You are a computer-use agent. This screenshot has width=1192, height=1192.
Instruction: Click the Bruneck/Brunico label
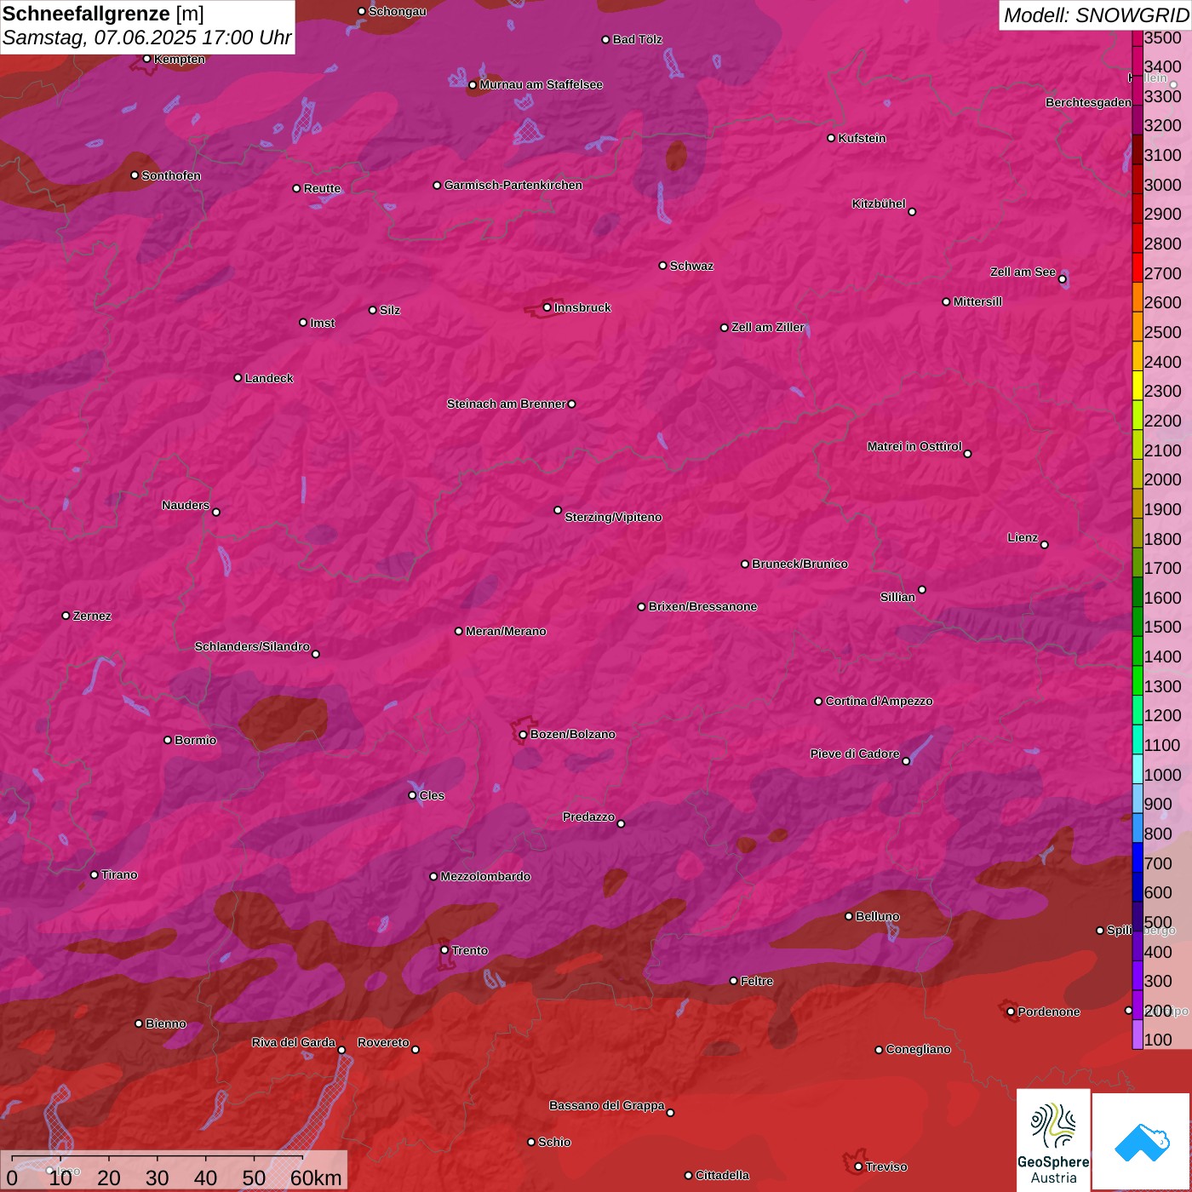pos(799,564)
